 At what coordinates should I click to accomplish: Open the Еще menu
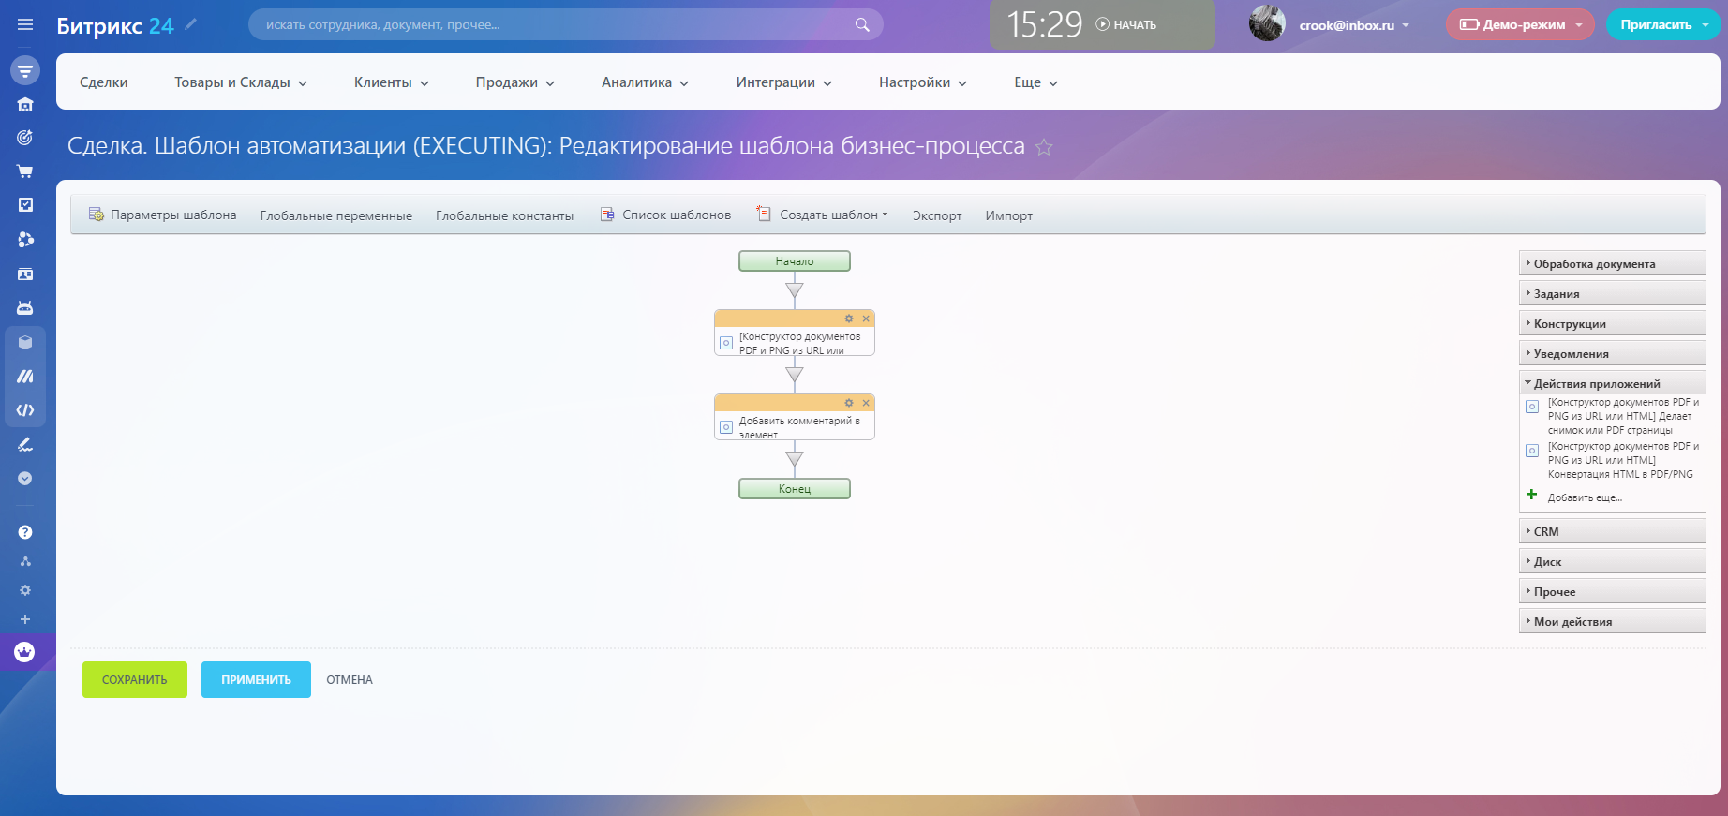[1036, 82]
